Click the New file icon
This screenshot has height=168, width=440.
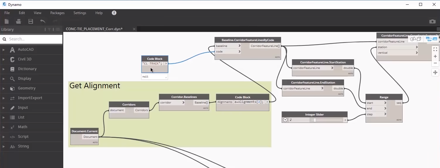6,21
